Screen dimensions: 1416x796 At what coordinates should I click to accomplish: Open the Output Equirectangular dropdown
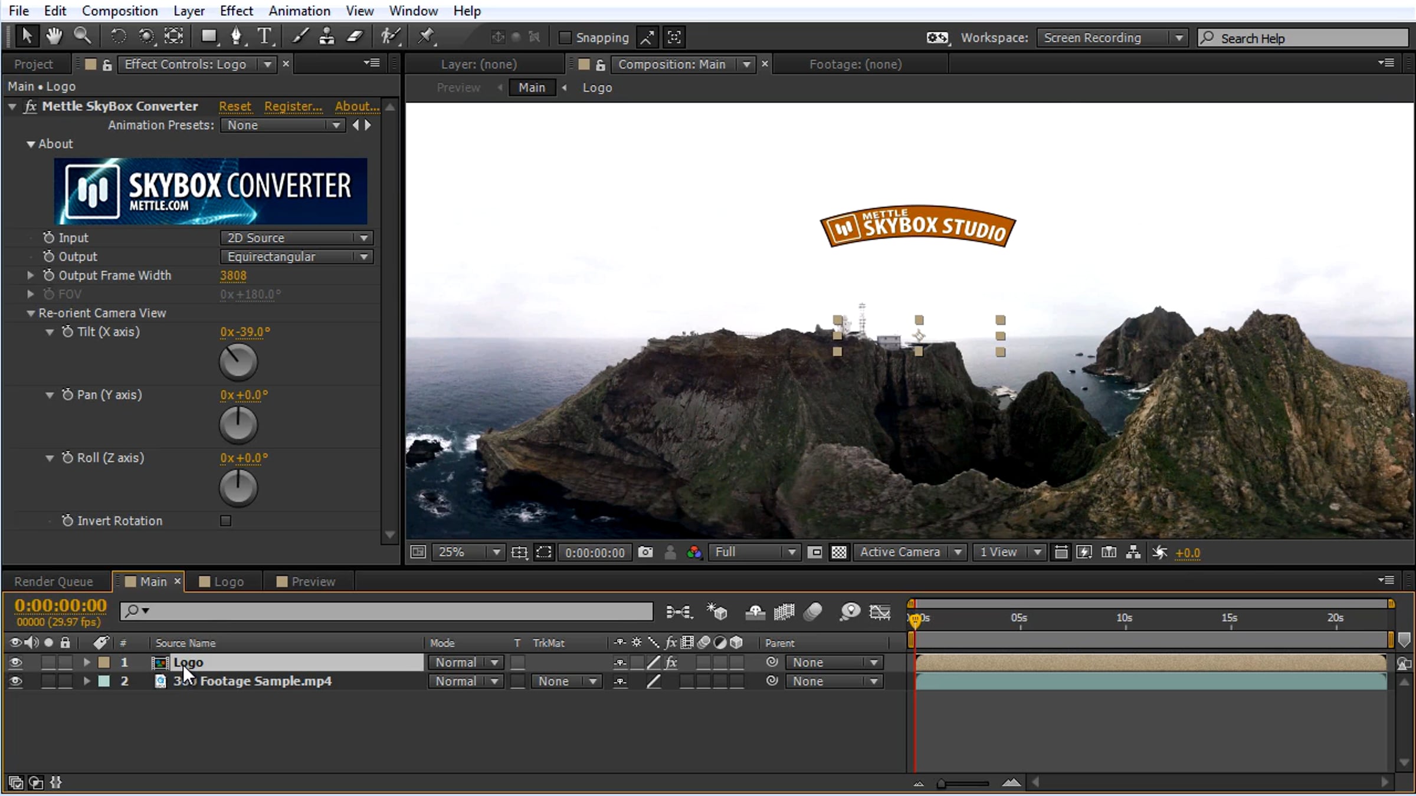(297, 256)
